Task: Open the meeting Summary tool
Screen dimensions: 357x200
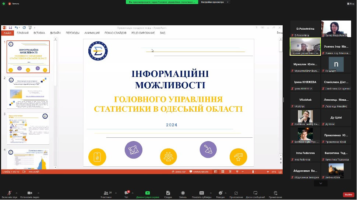Action: 168,194
